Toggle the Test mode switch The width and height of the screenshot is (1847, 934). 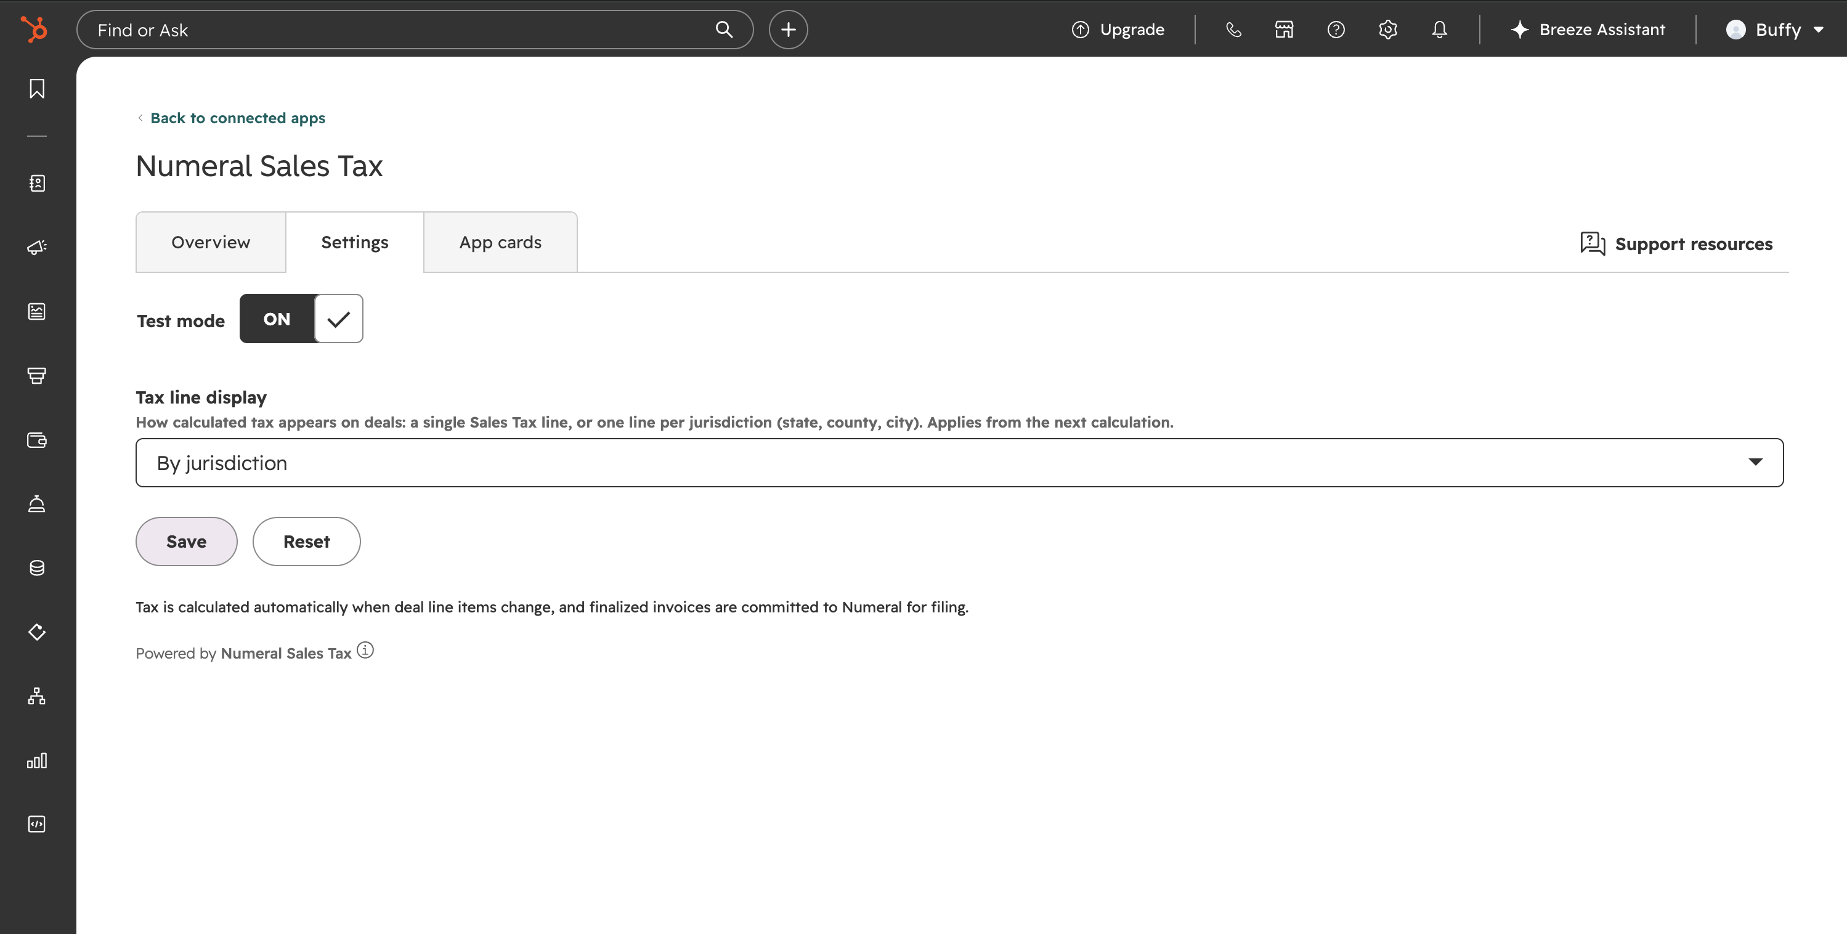tap(301, 319)
